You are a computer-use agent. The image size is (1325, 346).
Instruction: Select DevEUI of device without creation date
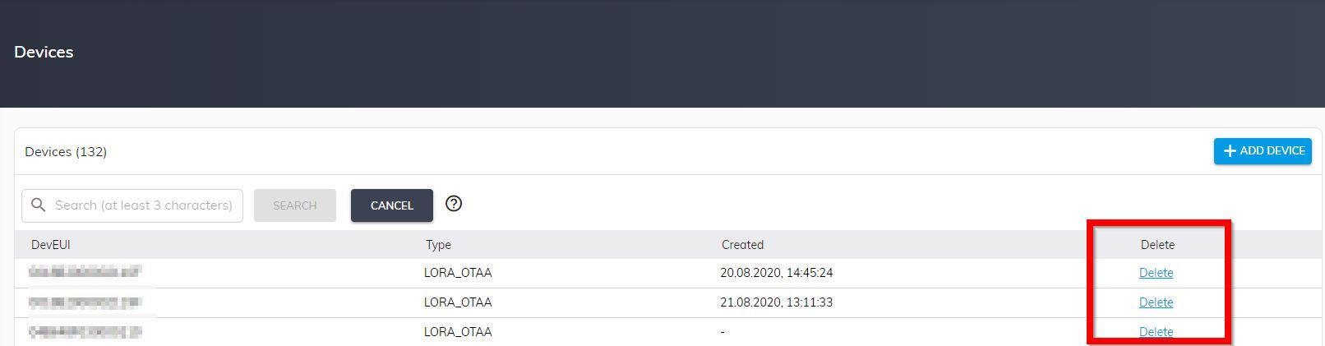coord(85,332)
